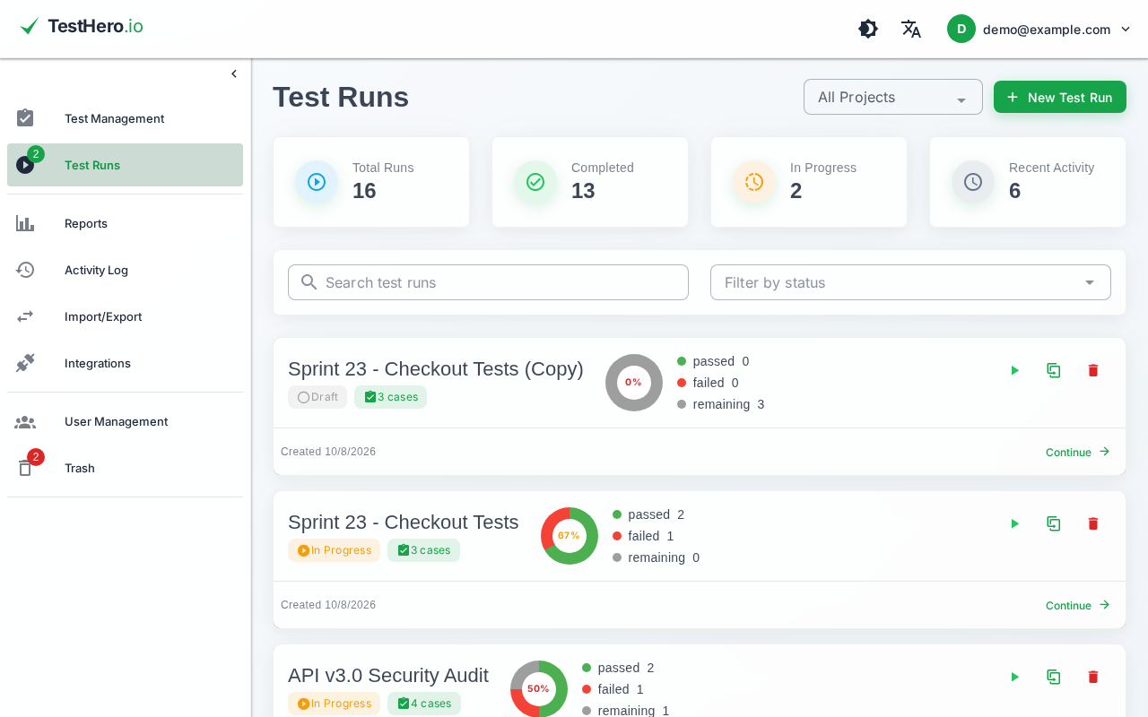Toggle the dark/light theme icon
This screenshot has height=717, width=1148.
tap(868, 29)
